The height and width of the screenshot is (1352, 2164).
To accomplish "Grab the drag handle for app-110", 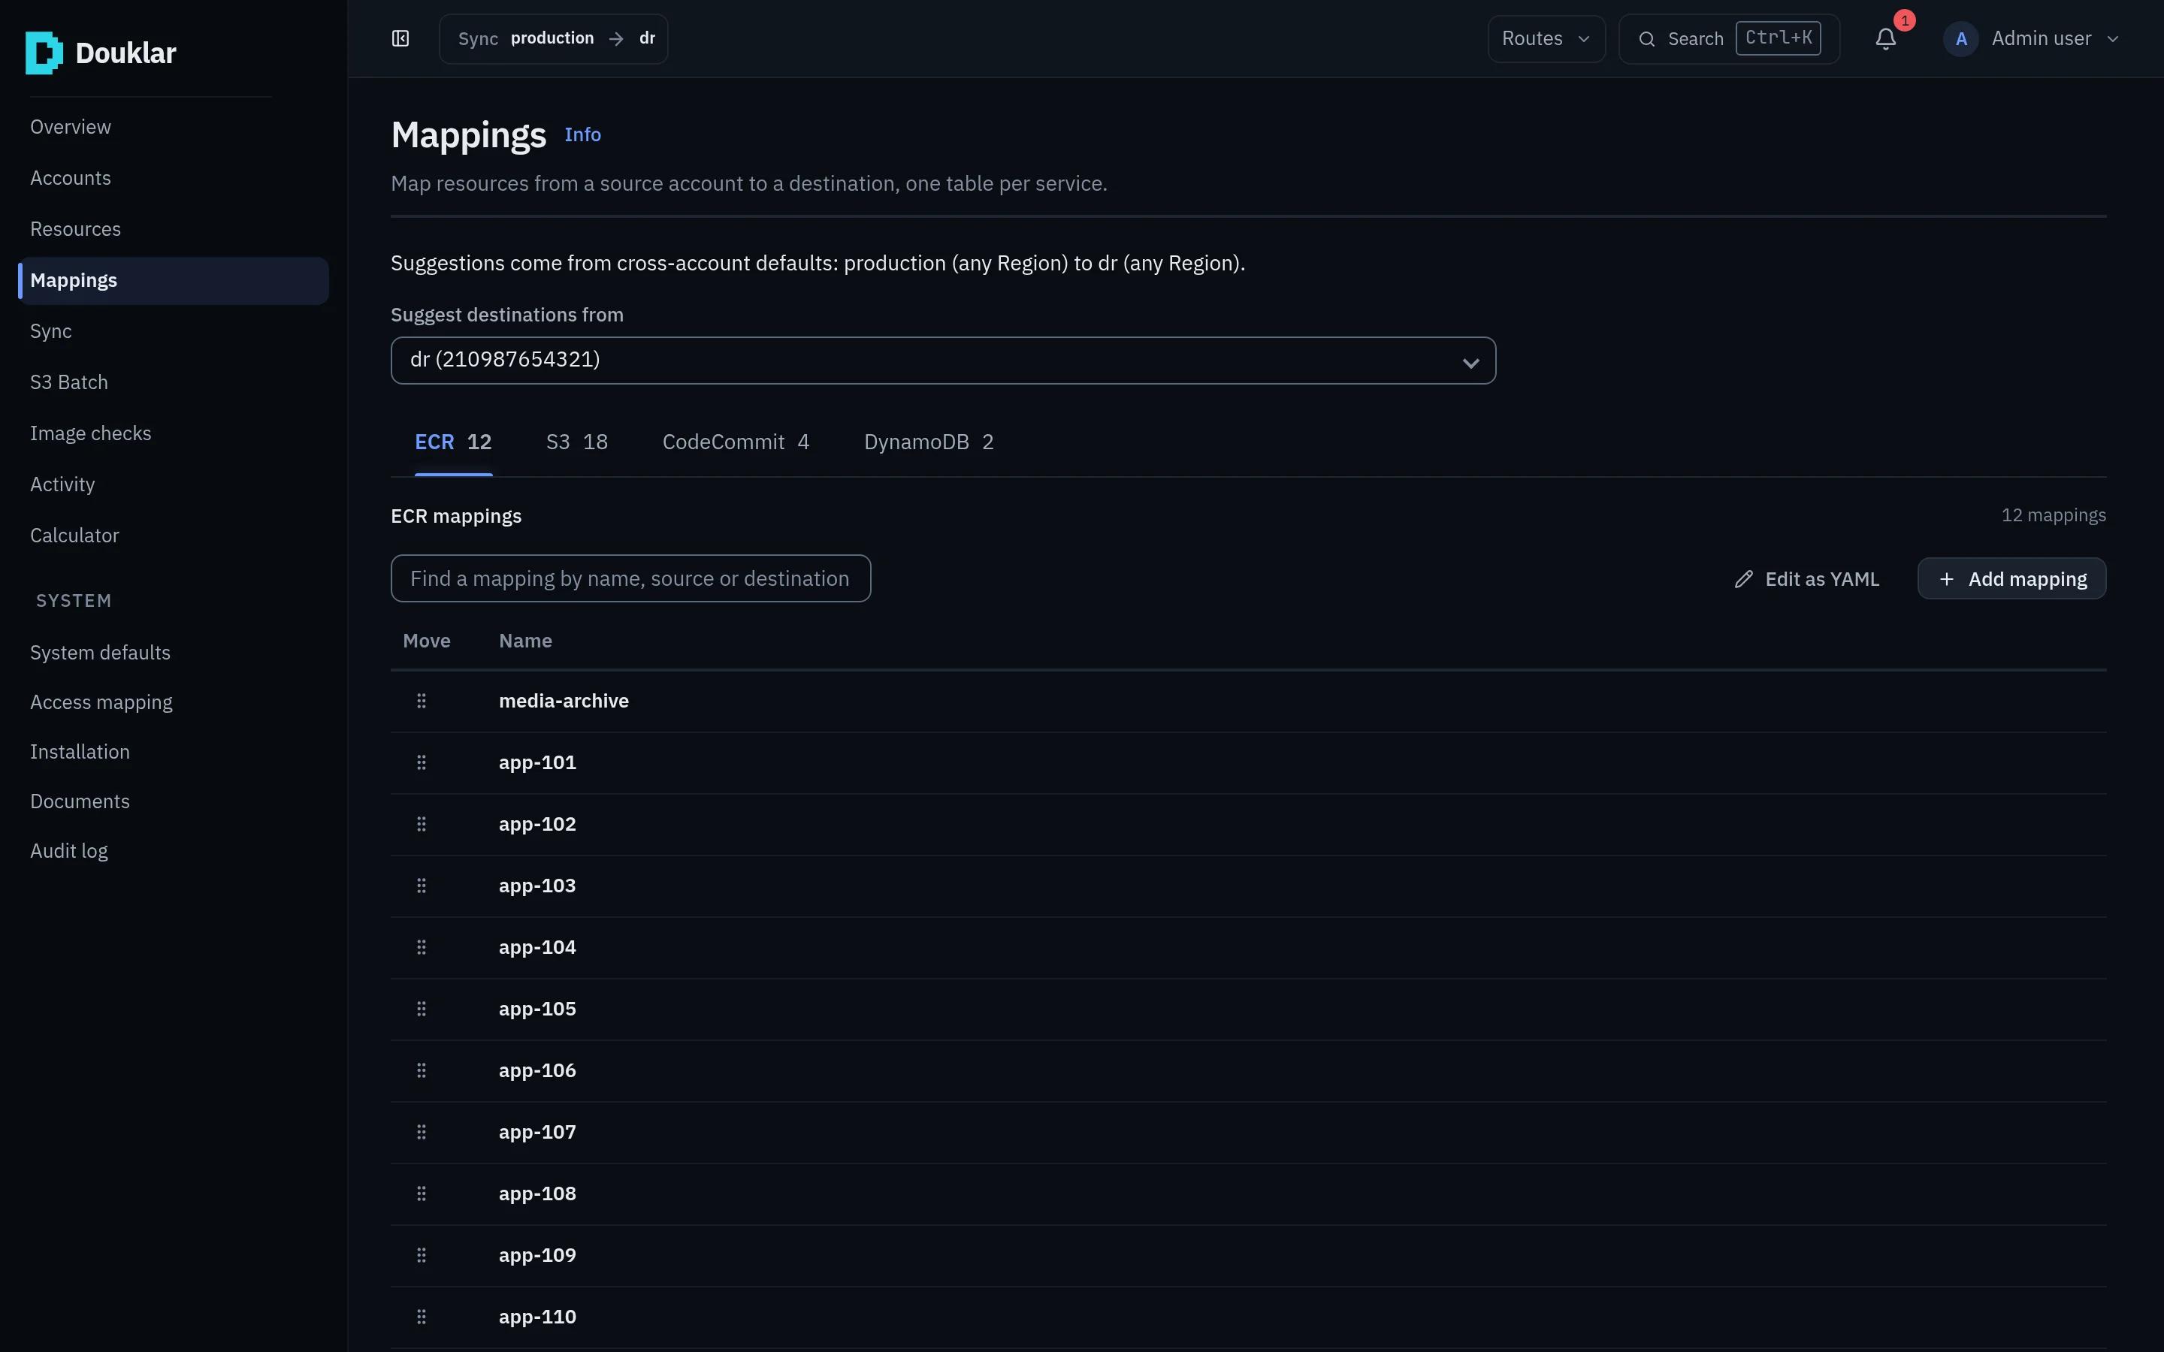I will (422, 1317).
